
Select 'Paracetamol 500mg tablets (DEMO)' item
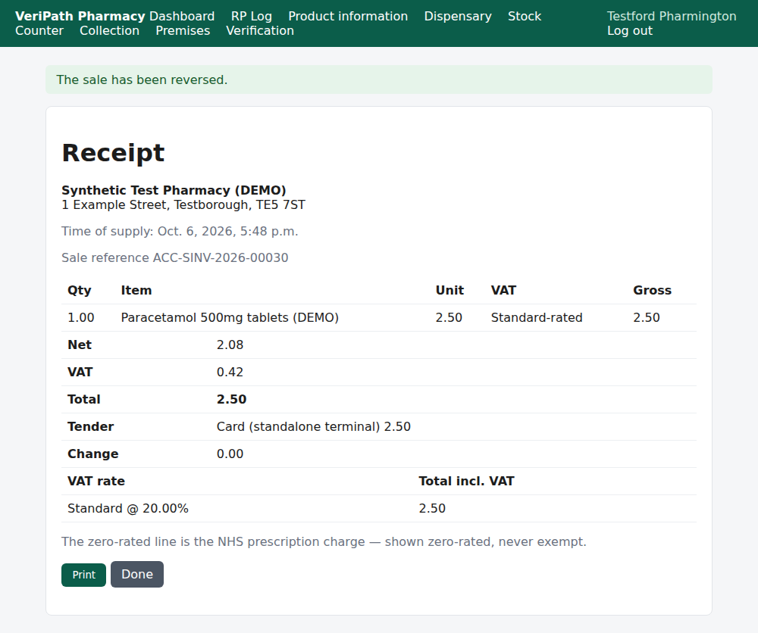230,318
